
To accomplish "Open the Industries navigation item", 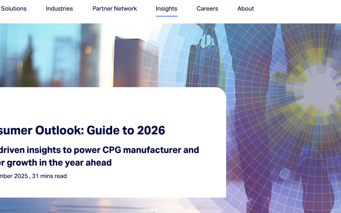I will [x=59, y=9].
